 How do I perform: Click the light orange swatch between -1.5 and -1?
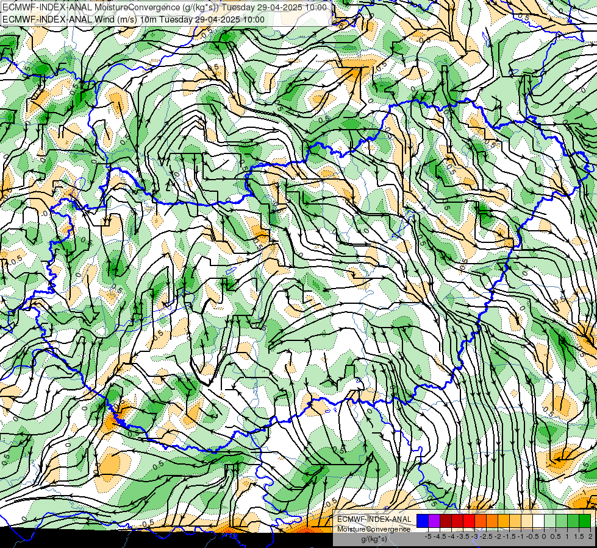coord(515,521)
